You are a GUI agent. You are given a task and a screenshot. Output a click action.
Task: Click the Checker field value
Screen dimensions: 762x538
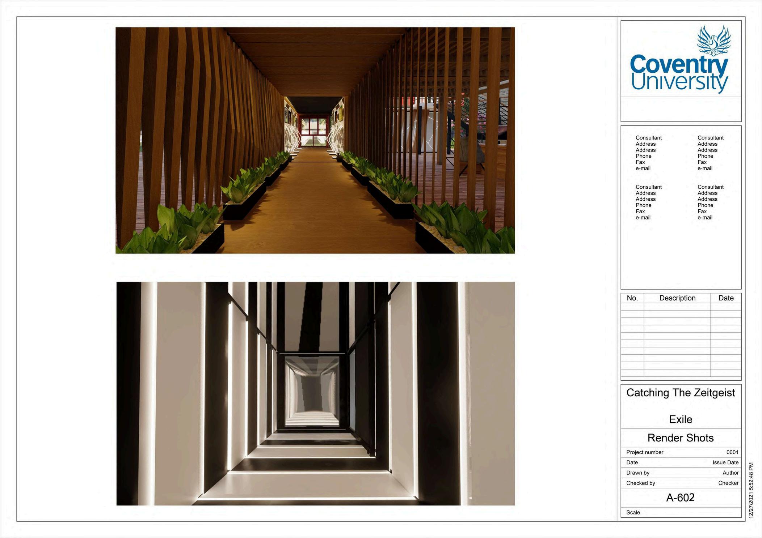tap(728, 483)
